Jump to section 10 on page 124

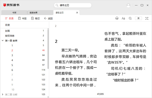pos(25,90)
